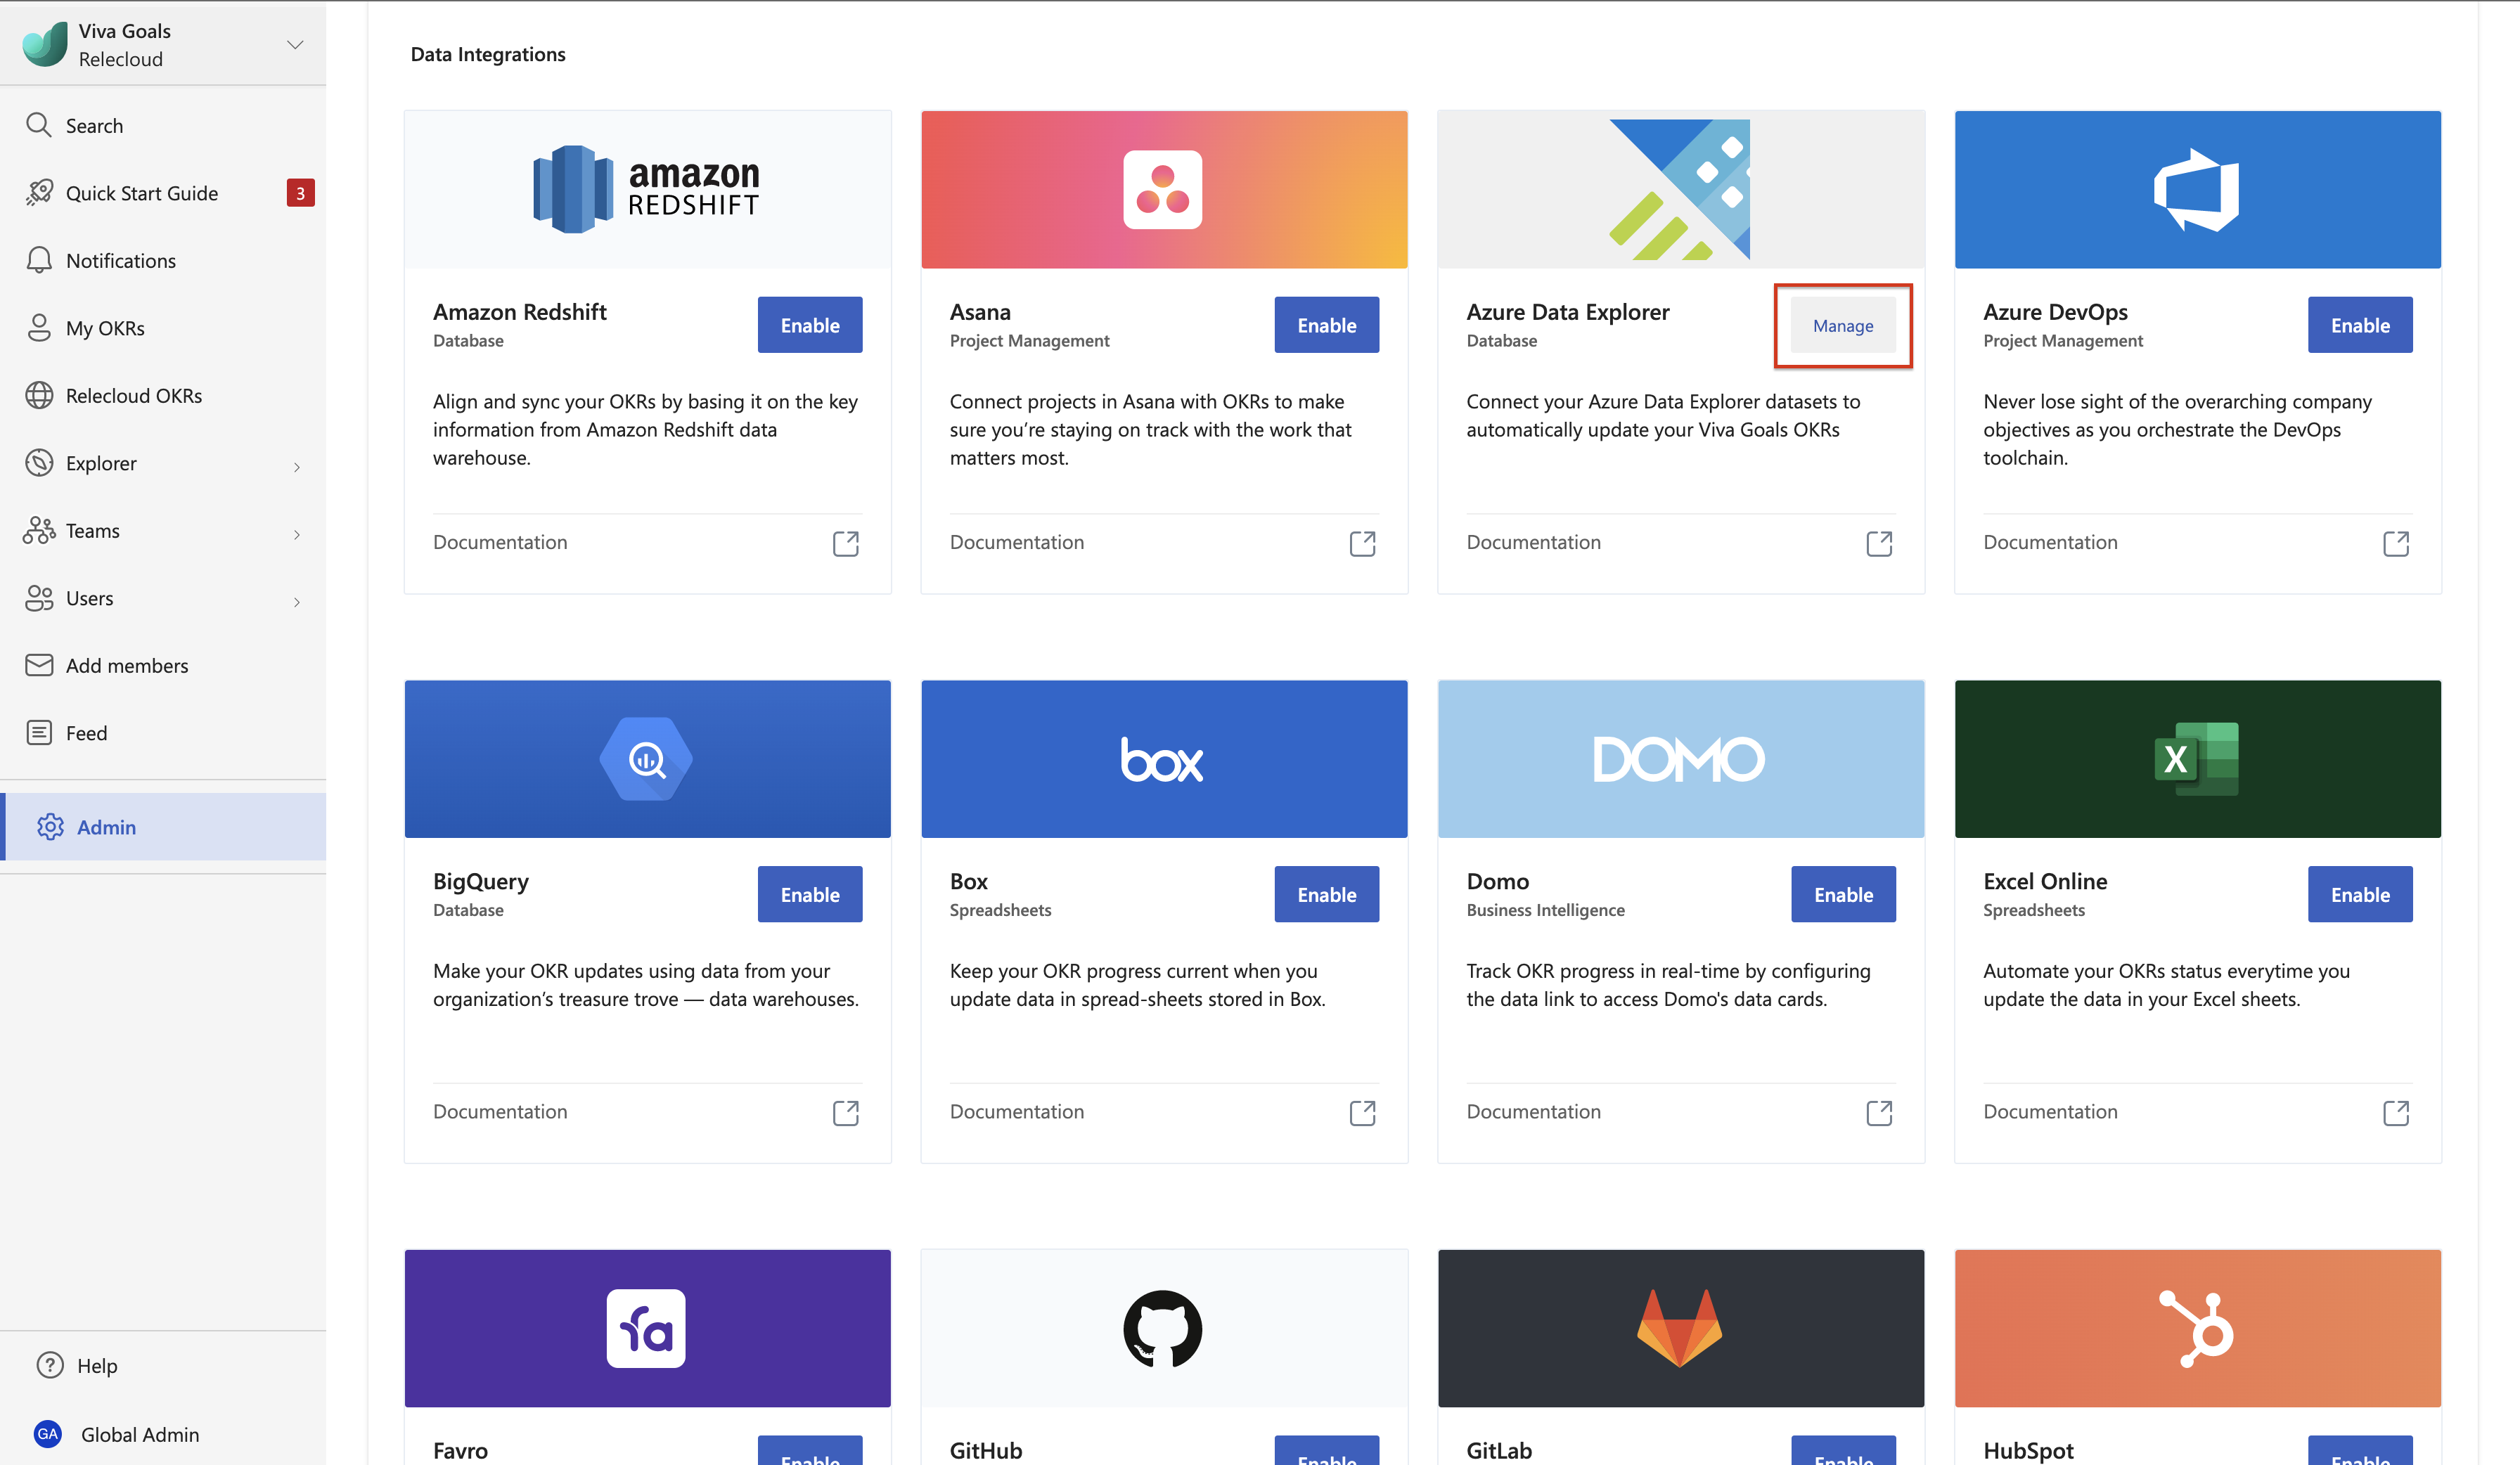2520x1465 pixels.
Task: Enable the Asana integration
Action: tap(1325, 325)
